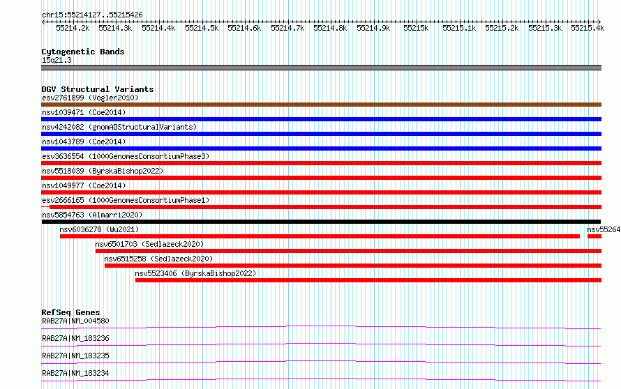This screenshot has width=621, height=389.
Task: Open esv2666165 1000GenomesConsortiumPhase1 label
Action: click(126, 200)
